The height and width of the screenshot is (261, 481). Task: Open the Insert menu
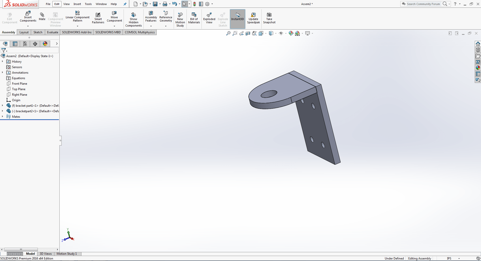(77, 4)
